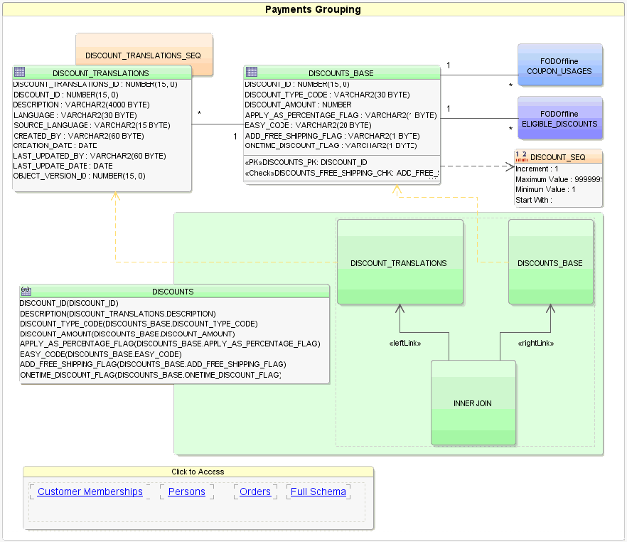
Task: Click the FODOffline COUPON_USAGES external box
Action: (x=560, y=65)
